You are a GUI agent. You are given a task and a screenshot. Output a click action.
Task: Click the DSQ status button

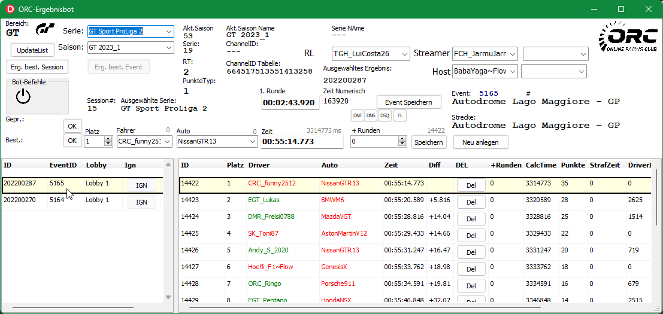click(385, 115)
